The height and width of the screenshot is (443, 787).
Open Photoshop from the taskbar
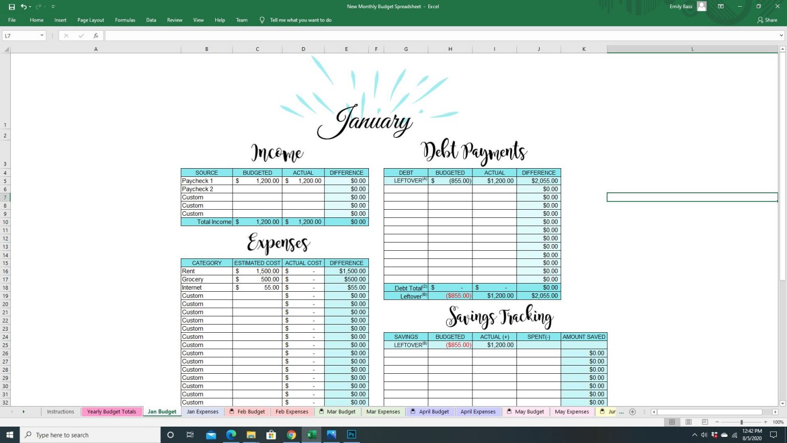point(351,434)
